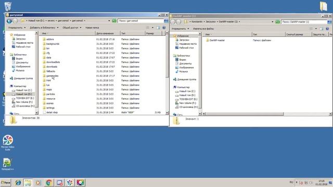Open Recycle Bin on desktop
Image resolution: width=333 pixels, height=187 pixels.
(x=8, y=6)
